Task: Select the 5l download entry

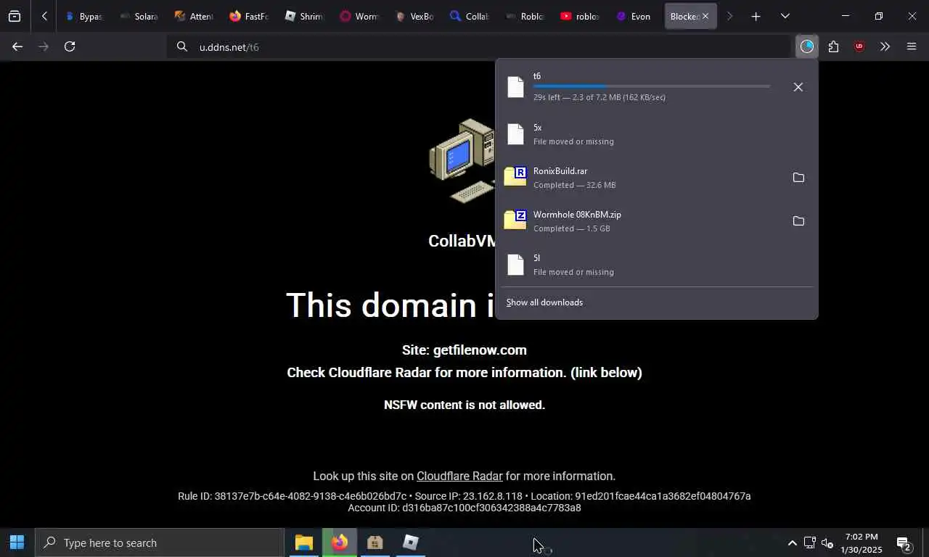Action: 656,265
